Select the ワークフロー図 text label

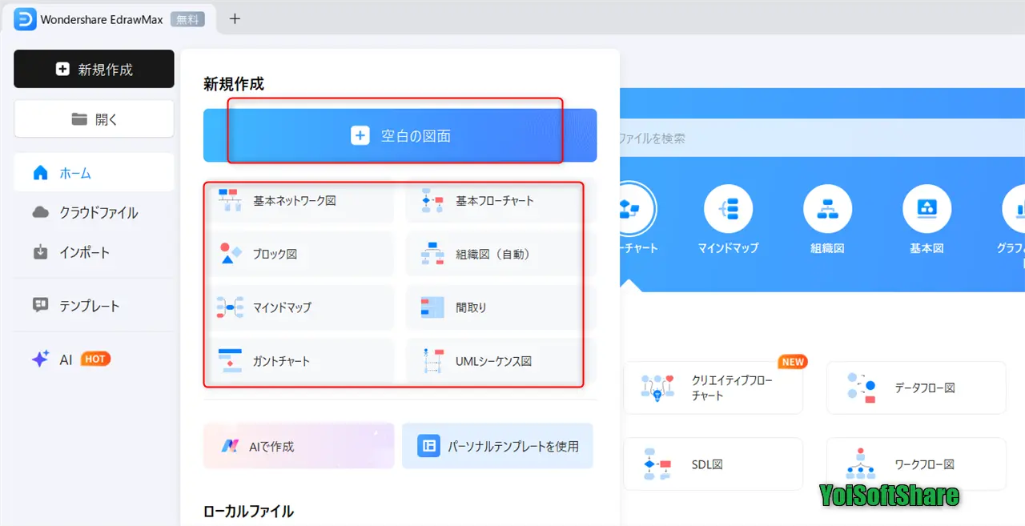coord(924,464)
